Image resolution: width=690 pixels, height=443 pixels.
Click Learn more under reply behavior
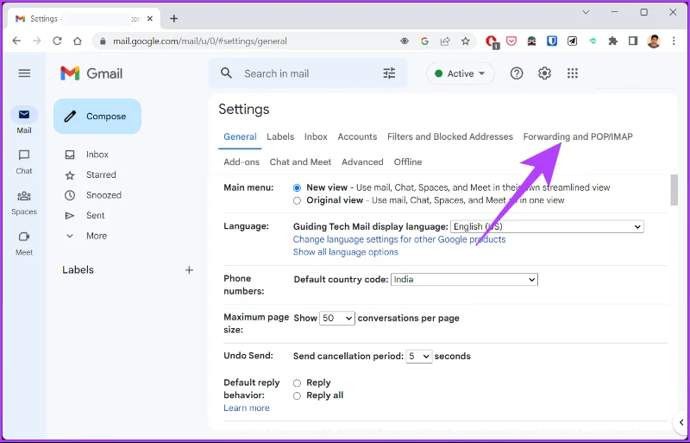(x=247, y=408)
